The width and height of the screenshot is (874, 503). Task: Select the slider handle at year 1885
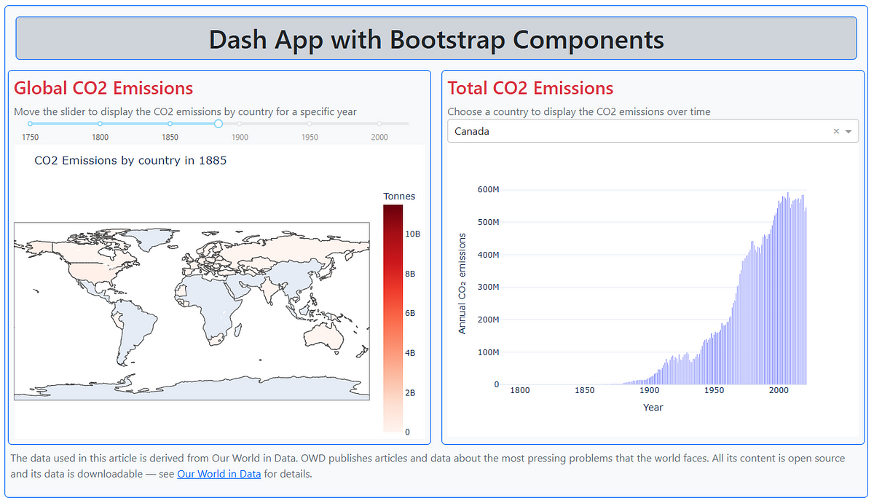click(218, 124)
